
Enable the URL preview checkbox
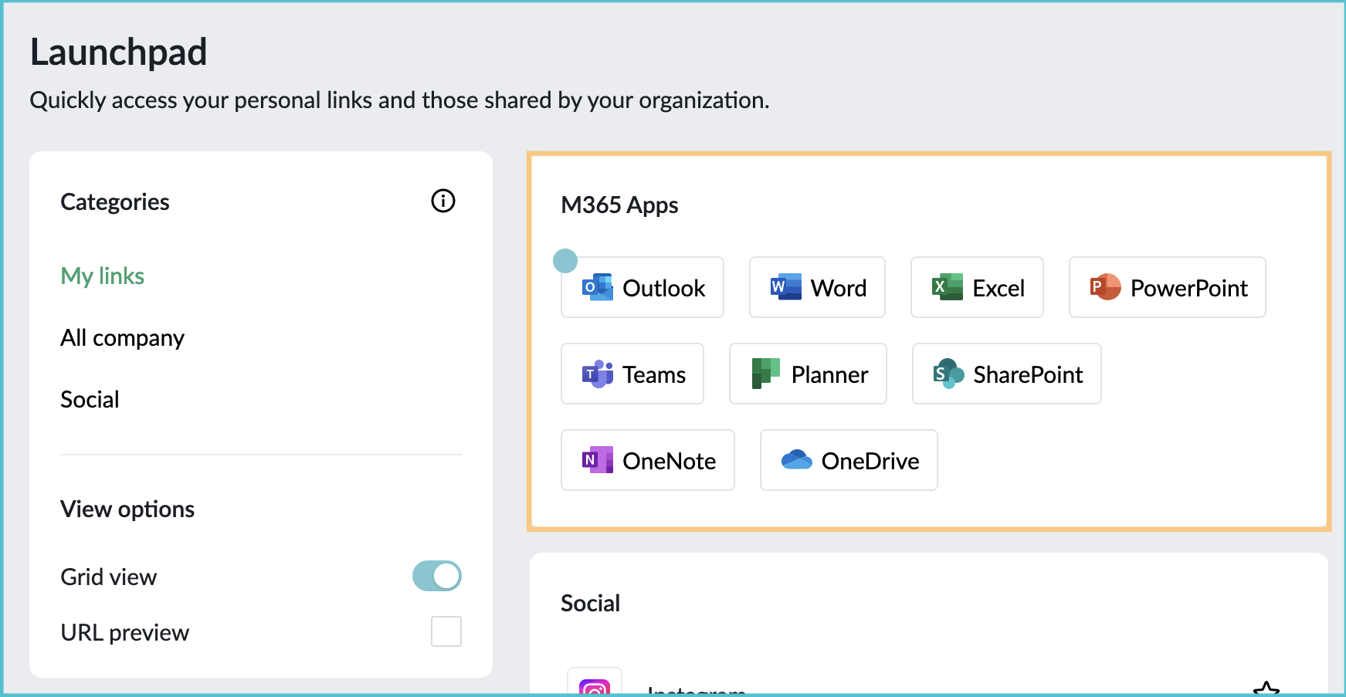tap(446, 631)
